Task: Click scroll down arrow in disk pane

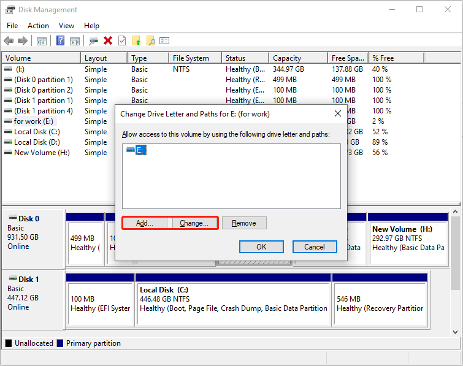Action: (455, 332)
